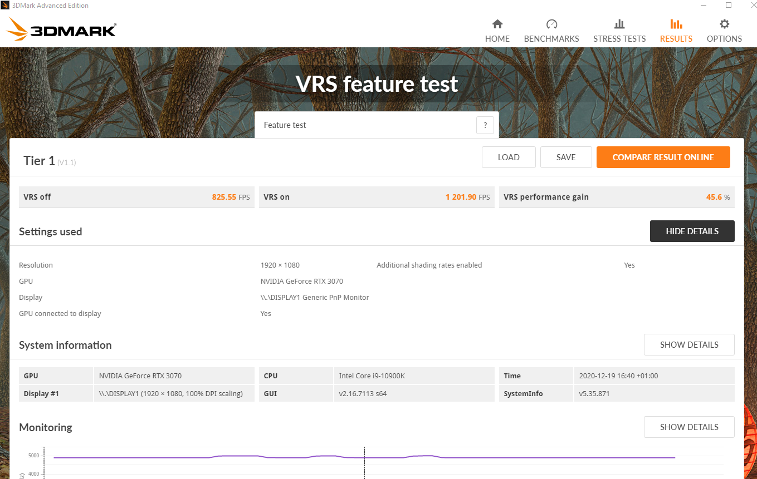
Task: Click the 3DMark logo
Action: tap(62, 29)
